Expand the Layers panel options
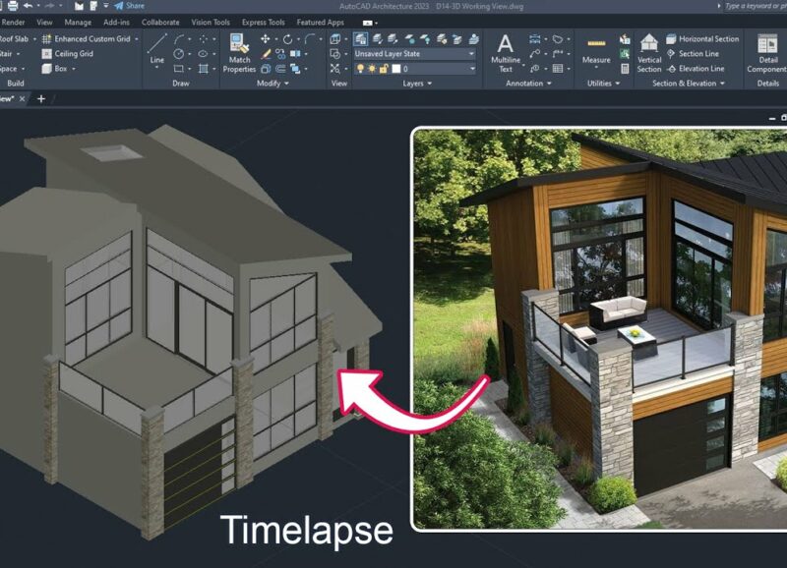Screen dimensions: 787x568 pyautogui.click(x=417, y=84)
